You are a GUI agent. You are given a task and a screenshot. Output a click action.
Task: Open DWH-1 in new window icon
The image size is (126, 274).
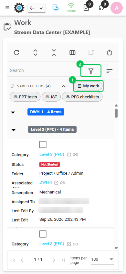pyautogui.click(x=56, y=183)
